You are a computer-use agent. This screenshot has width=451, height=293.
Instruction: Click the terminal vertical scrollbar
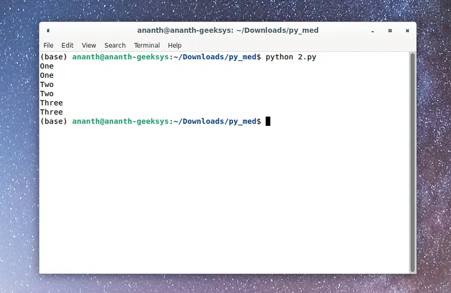(x=413, y=163)
